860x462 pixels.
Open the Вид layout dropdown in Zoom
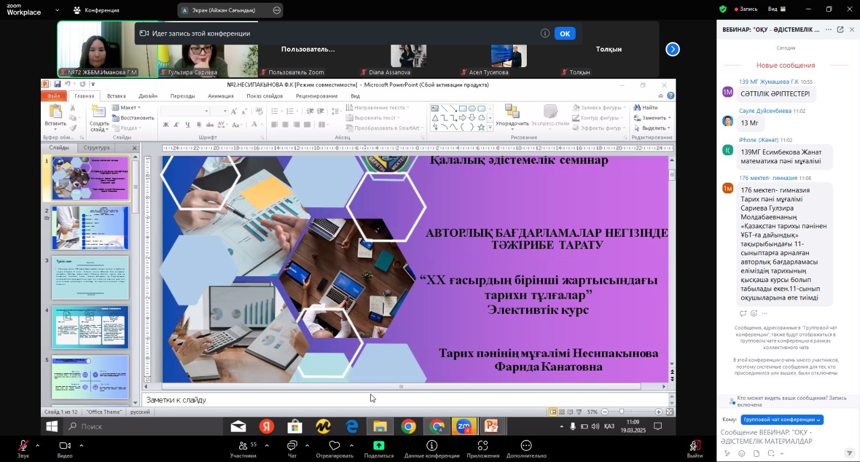click(x=777, y=9)
